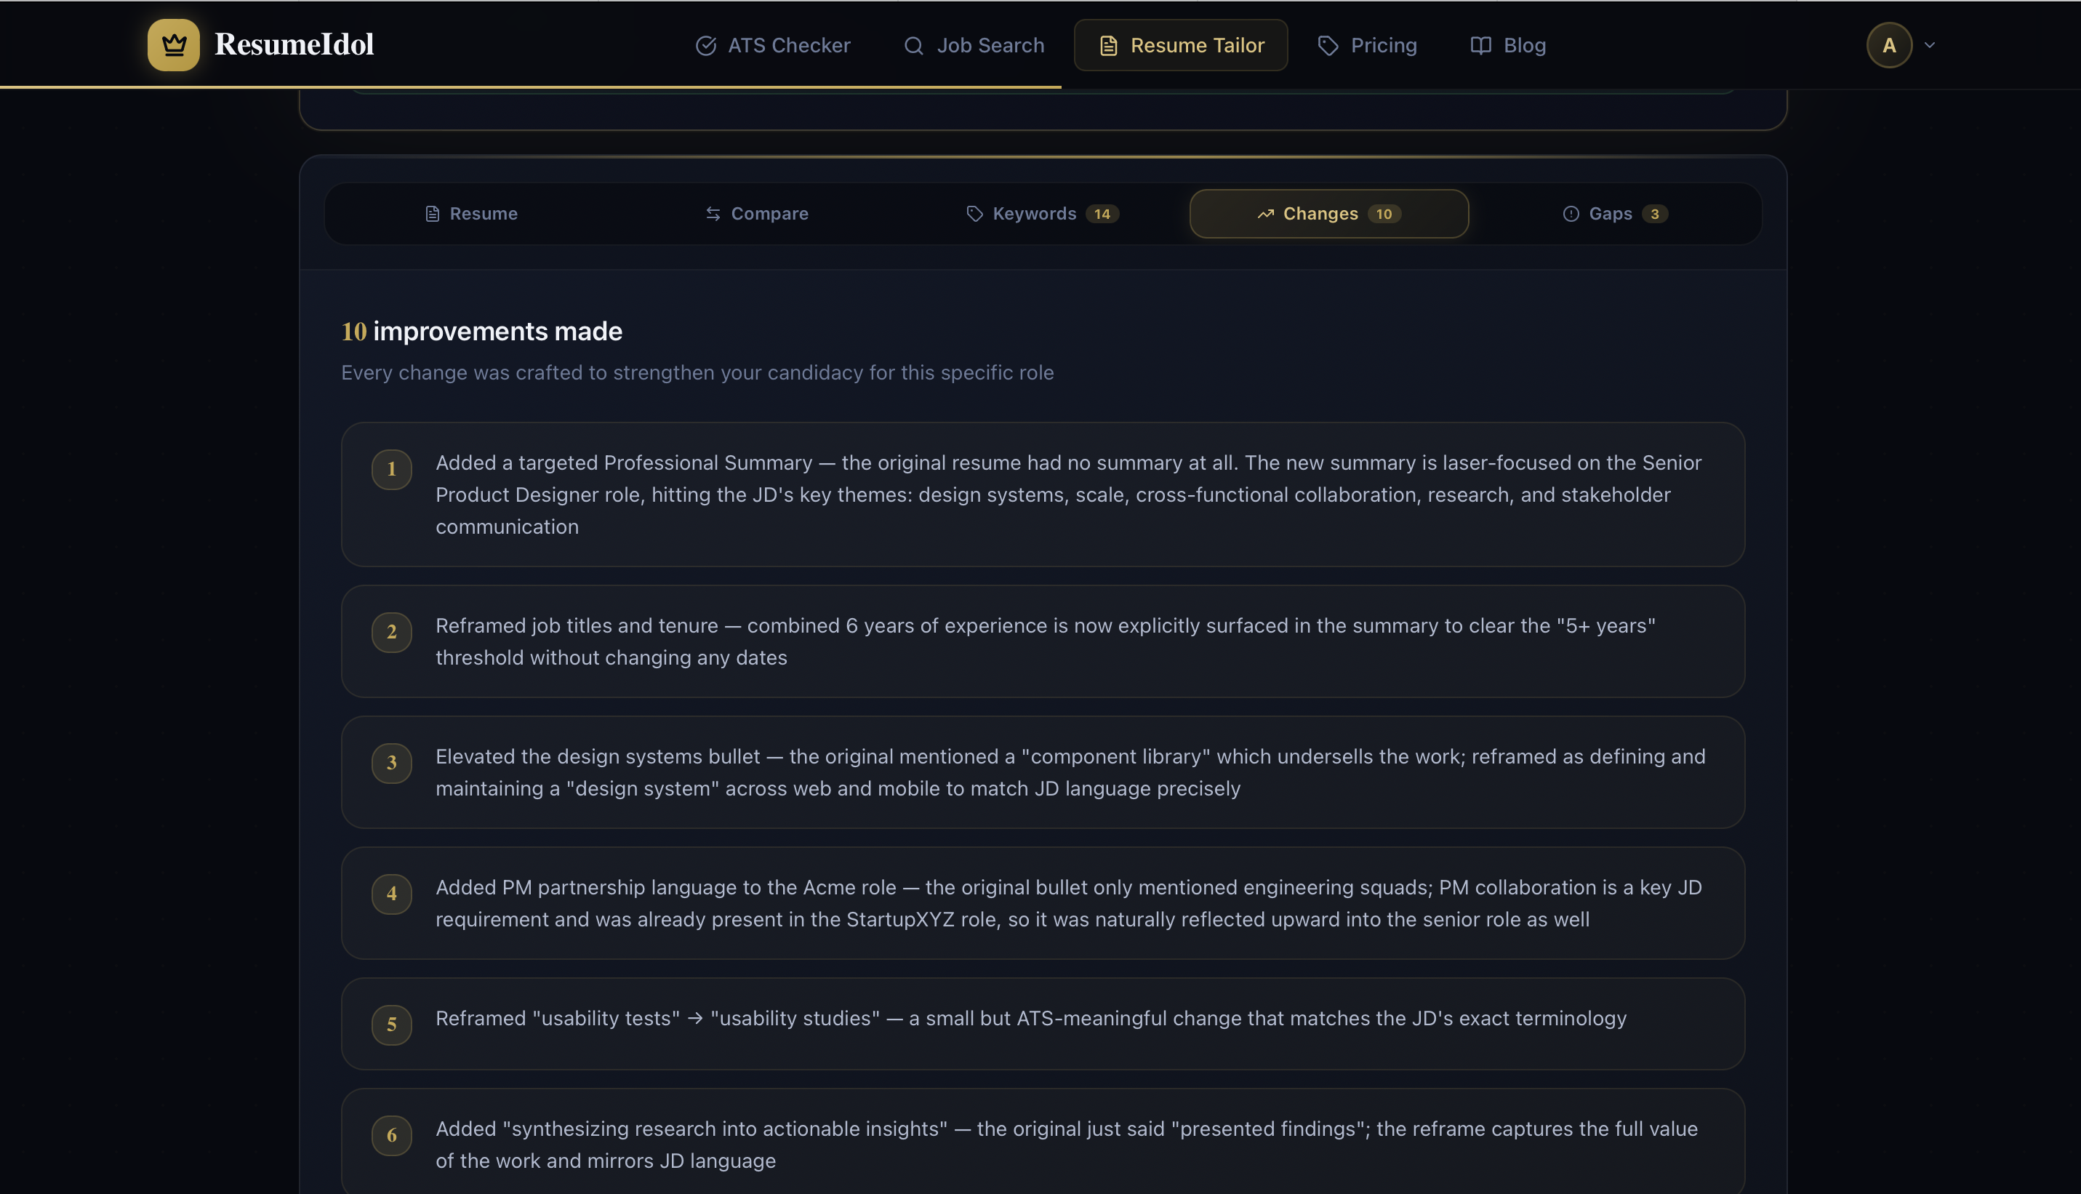The height and width of the screenshot is (1194, 2081).
Task: Click the Blog book icon
Action: click(1480, 45)
